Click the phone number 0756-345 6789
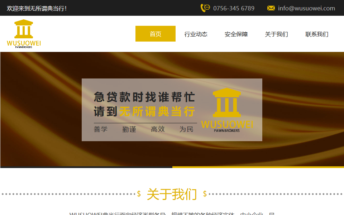 (x=234, y=8)
